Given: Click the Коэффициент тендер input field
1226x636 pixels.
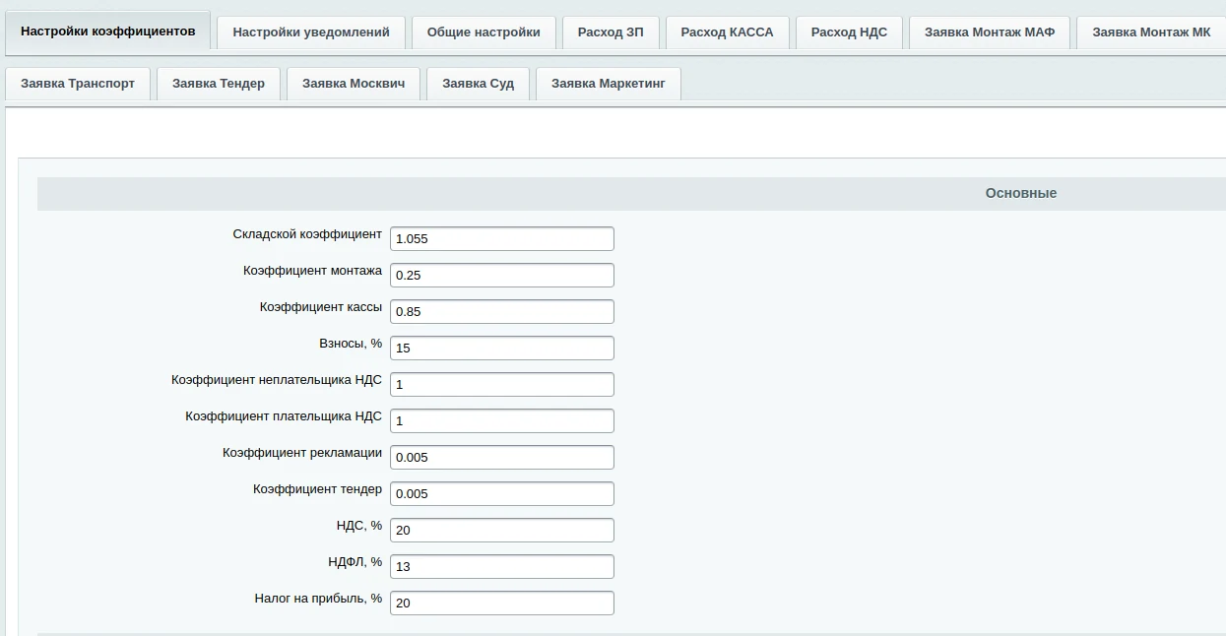Looking at the screenshot, I should point(502,493).
